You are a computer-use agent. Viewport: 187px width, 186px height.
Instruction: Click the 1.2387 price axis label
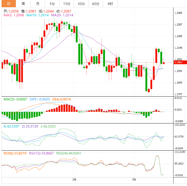pos(178,25)
